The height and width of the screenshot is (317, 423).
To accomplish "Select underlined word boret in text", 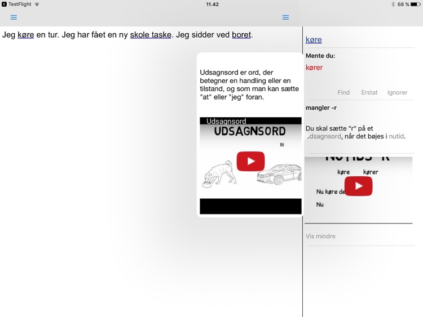I will [241, 35].
